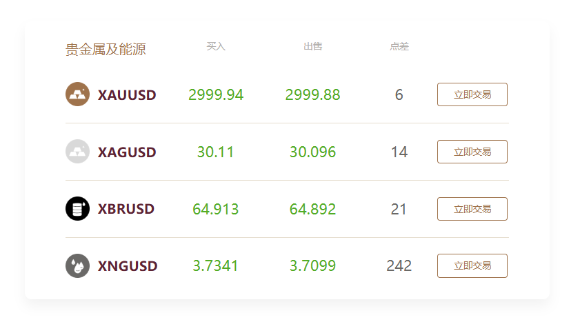Click the XBRUSD oil barrel icon
Viewport: 580px width, 322px height.
click(x=77, y=209)
